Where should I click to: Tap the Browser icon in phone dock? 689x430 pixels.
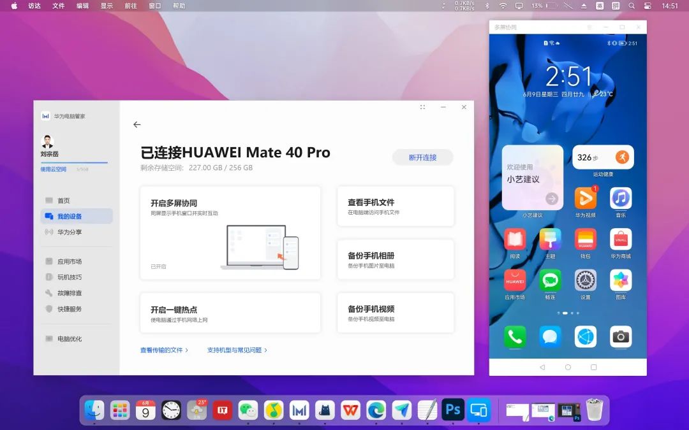click(x=585, y=337)
